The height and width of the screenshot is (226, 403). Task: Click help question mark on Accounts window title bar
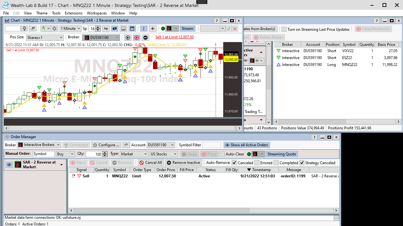(x=377, y=21)
